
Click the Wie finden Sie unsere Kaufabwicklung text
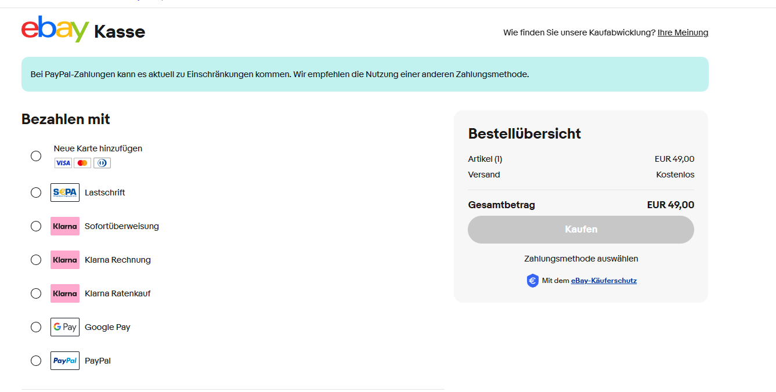pyautogui.click(x=579, y=32)
